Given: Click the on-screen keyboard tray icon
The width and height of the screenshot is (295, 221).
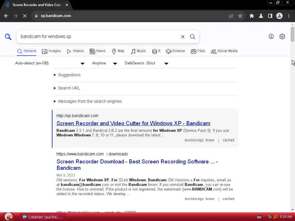Looking at the screenshot, I should pyautogui.click(x=259, y=217).
